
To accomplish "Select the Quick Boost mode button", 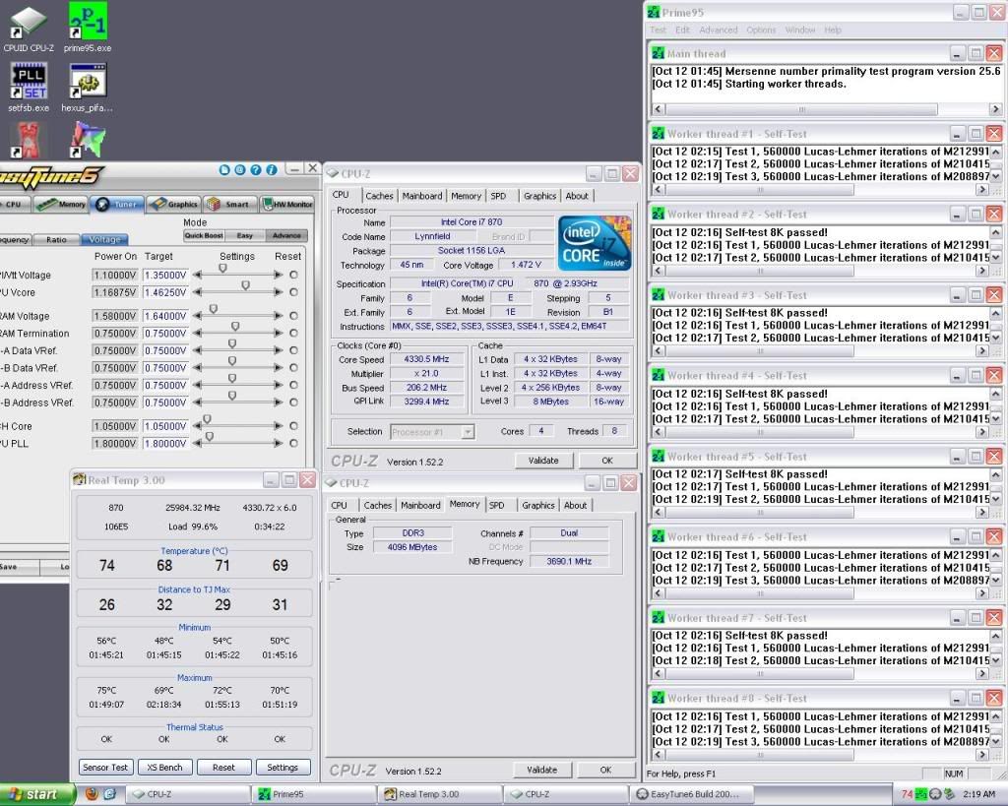I will click(204, 235).
